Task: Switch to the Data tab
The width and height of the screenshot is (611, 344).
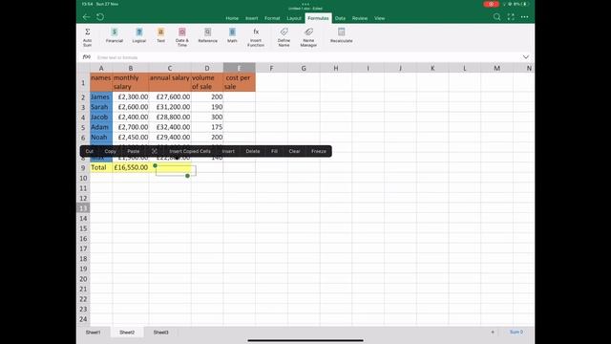Action: pos(340,18)
